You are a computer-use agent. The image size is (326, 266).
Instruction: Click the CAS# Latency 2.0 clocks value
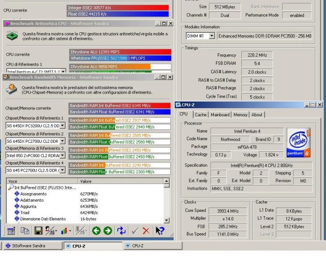[257, 72]
